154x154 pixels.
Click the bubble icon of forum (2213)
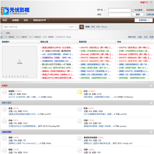point(80,110)
